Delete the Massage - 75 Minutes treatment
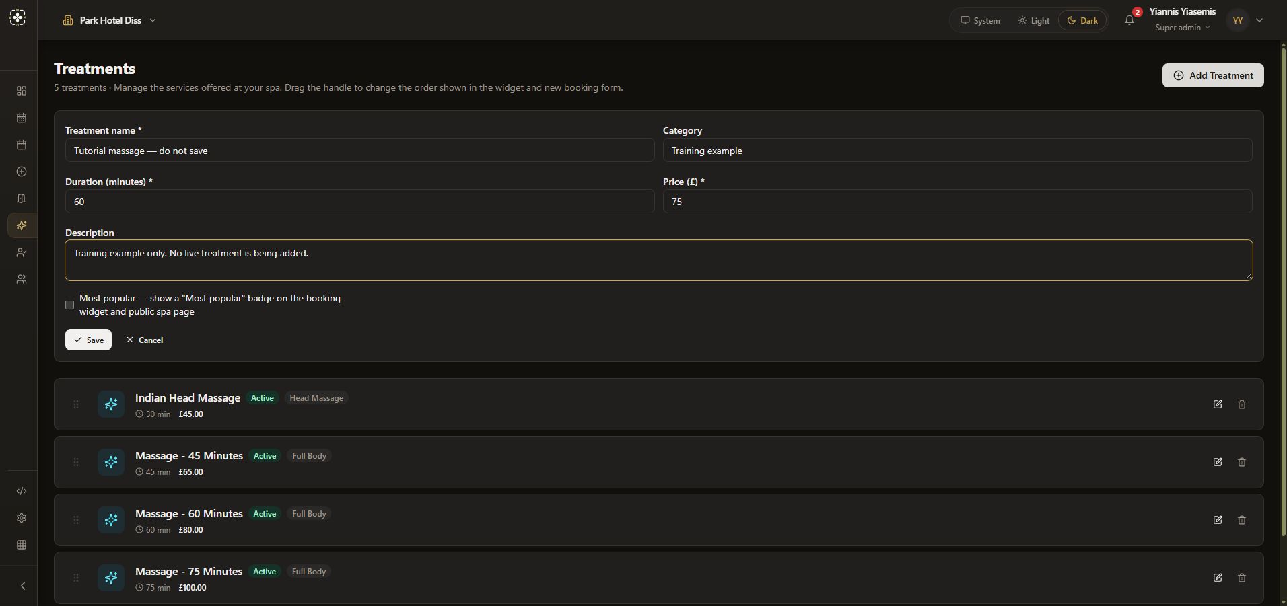 (1242, 578)
